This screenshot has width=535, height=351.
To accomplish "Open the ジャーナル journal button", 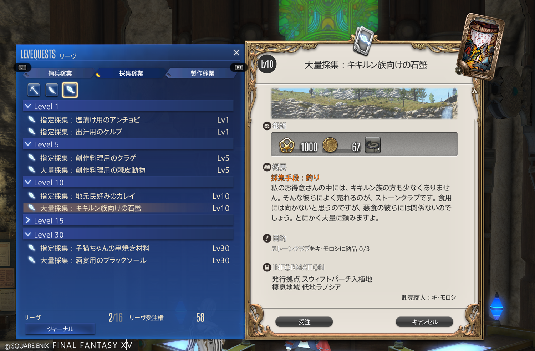I will tap(60, 329).
